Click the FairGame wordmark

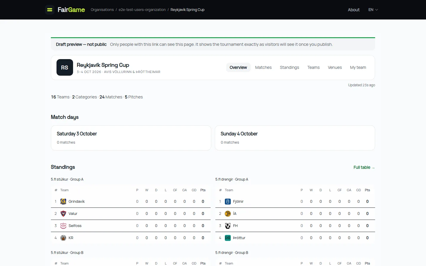[71, 10]
